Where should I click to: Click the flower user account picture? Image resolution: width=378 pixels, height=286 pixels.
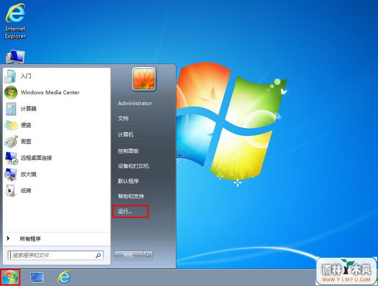coord(144,79)
